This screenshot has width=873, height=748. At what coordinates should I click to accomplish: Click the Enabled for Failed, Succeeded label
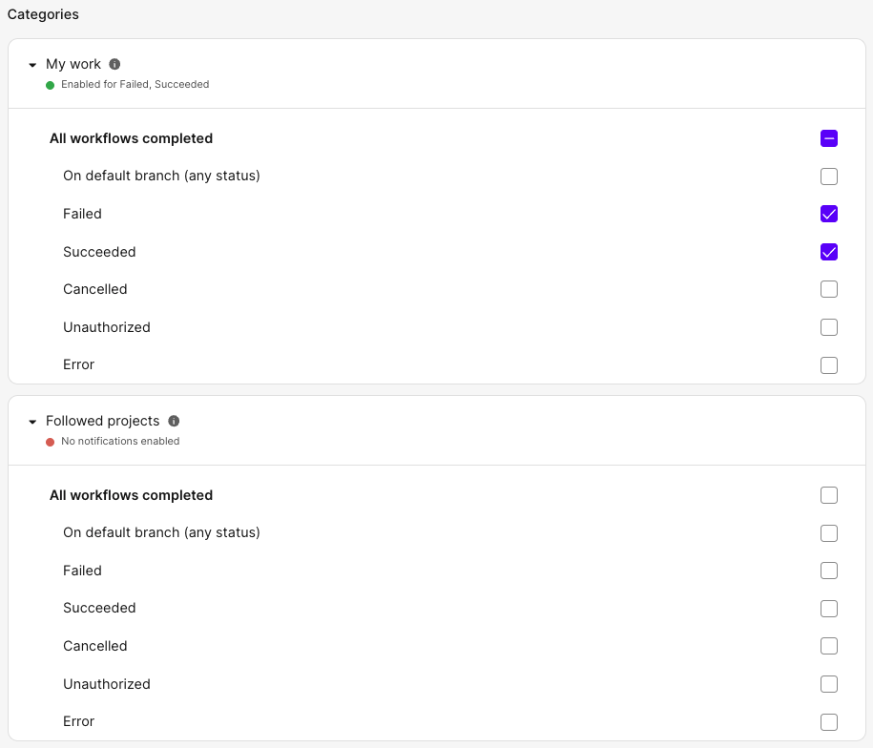[134, 84]
